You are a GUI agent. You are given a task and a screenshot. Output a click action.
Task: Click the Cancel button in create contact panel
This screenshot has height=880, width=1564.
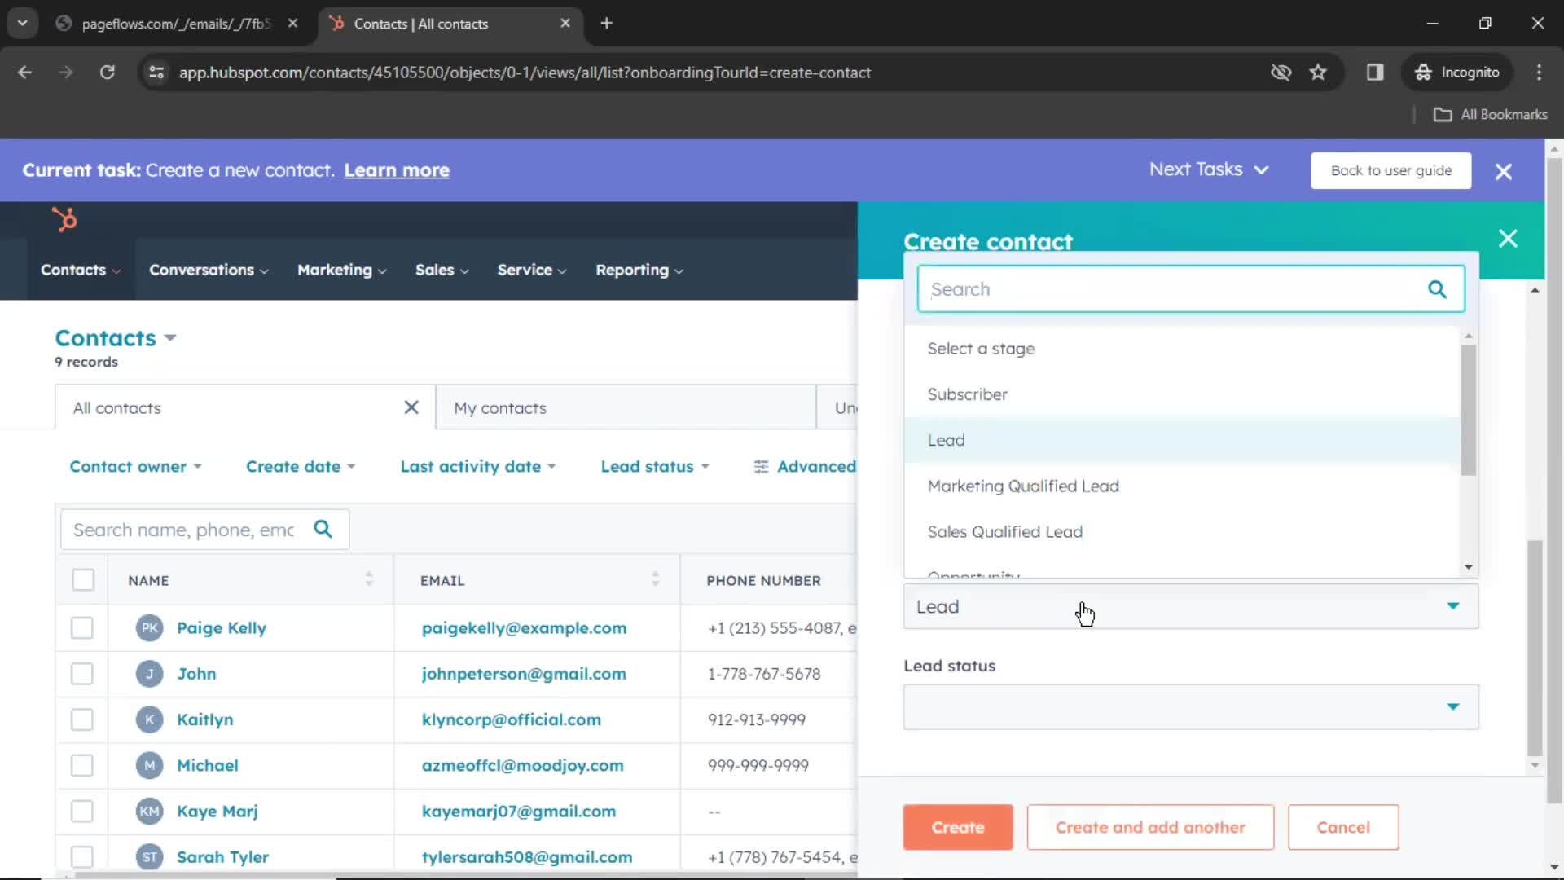click(1345, 827)
